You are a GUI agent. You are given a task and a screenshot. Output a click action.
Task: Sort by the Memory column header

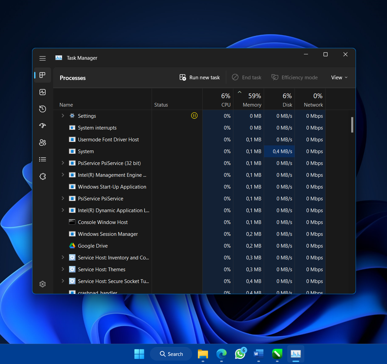(x=249, y=99)
